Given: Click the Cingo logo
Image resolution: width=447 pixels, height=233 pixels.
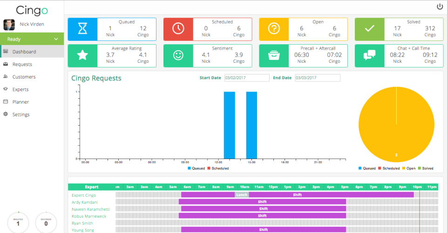Looking at the screenshot, I should coord(32,10).
